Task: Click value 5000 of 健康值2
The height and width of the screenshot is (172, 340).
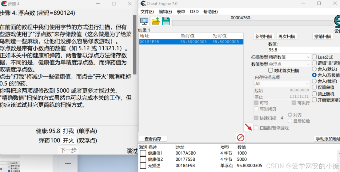Action: 242,159
